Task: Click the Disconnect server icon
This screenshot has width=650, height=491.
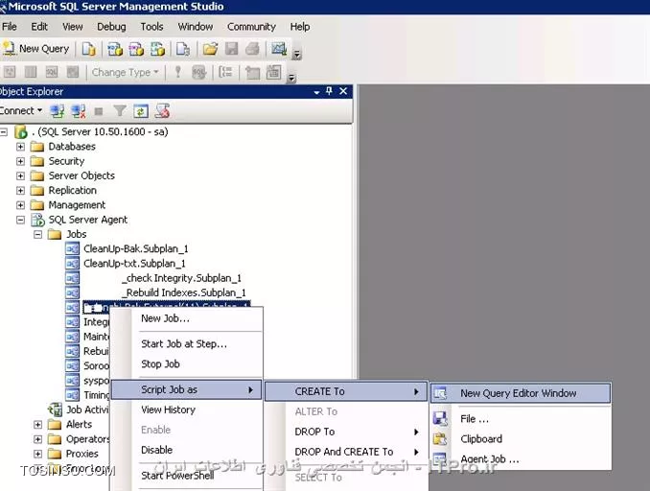Action: tap(78, 110)
